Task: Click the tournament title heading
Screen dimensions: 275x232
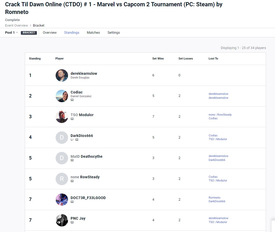Action: 114,8
